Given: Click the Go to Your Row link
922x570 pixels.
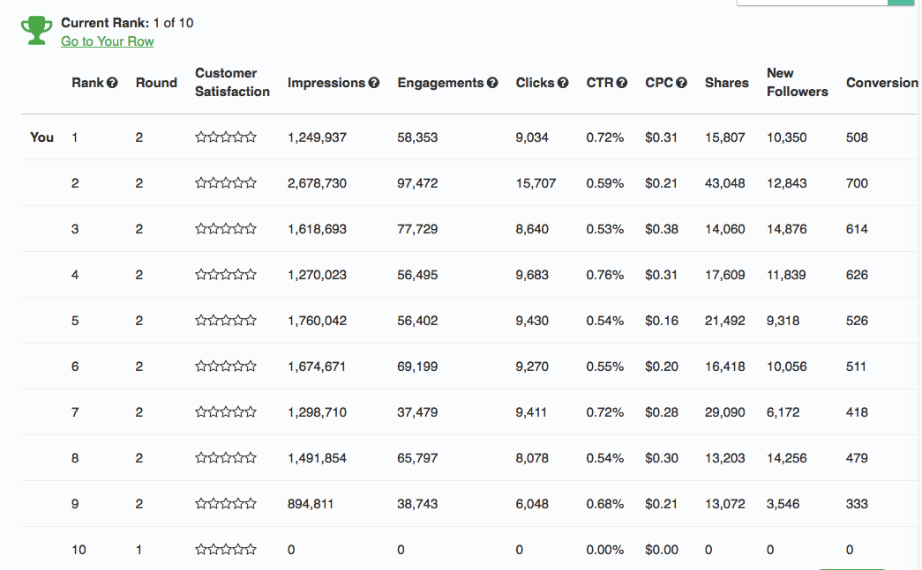Looking at the screenshot, I should [107, 41].
